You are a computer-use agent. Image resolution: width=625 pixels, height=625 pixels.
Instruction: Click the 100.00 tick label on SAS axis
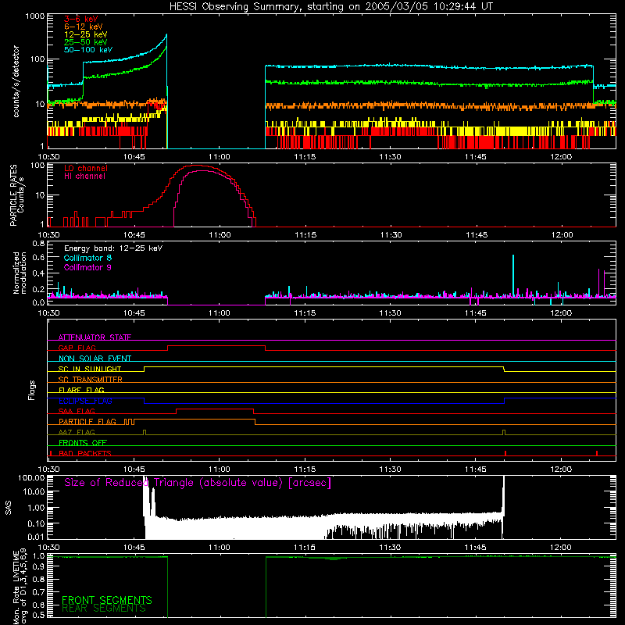tap(31, 478)
